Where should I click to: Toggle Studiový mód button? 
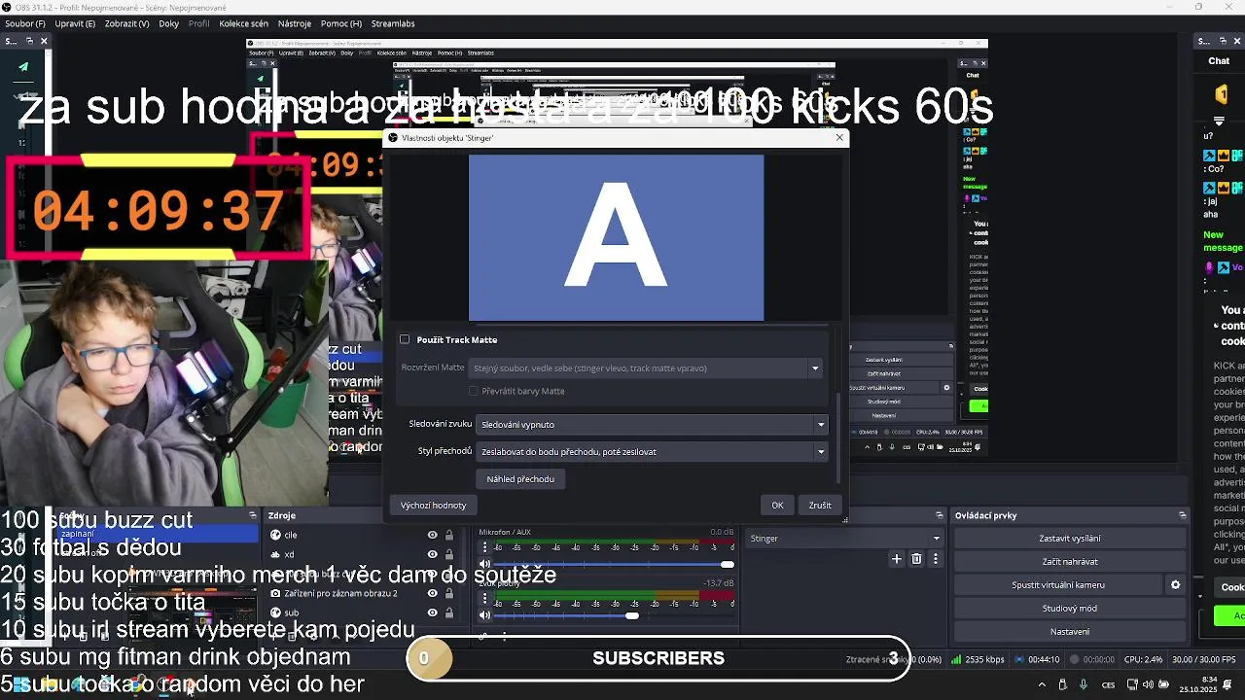pos(1070,609)
